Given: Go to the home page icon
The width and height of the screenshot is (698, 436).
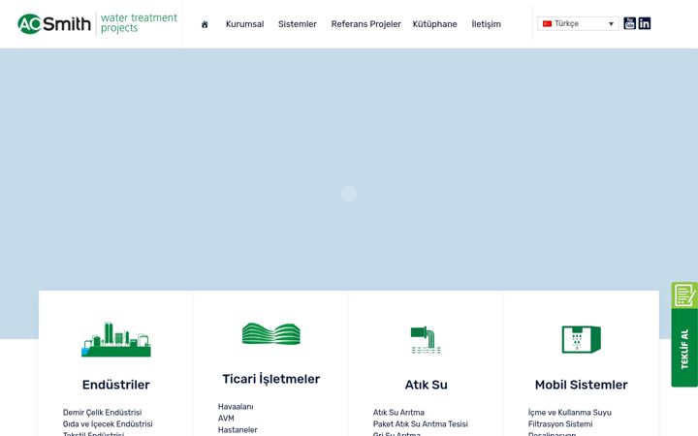Looking at the screenshot, I should (x=205, y=24).
